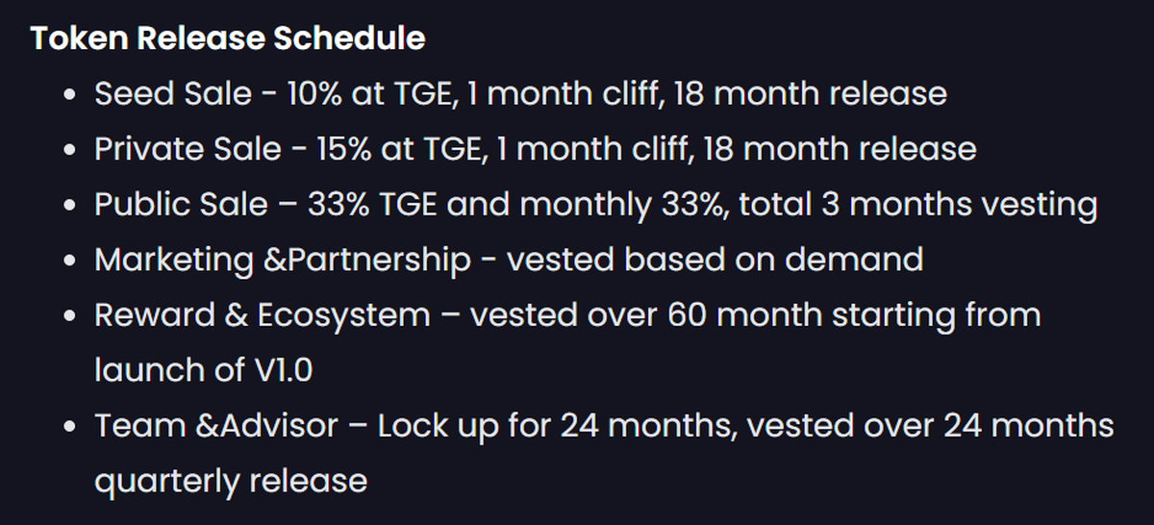
Task: Click the "Token Release Schedule" heading
Action: (227, 38)
